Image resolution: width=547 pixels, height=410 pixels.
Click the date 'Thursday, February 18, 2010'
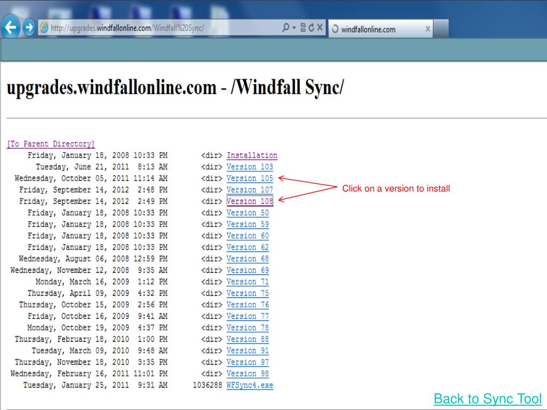point(72,340)
